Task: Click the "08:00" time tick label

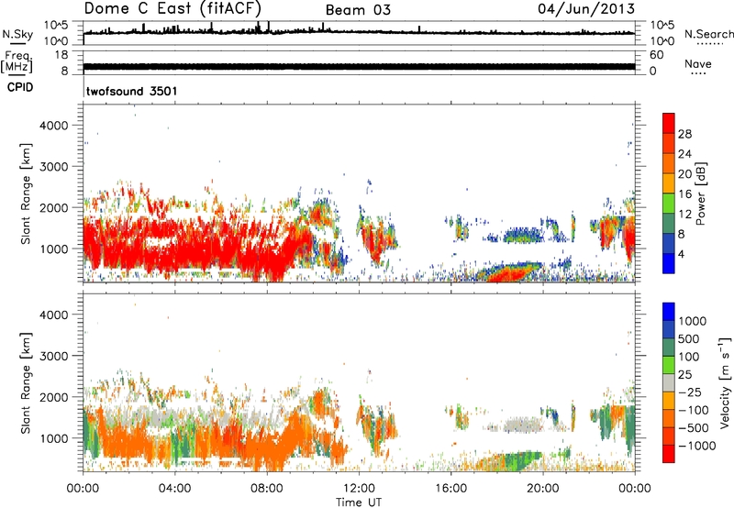Action: click(267, 489)
